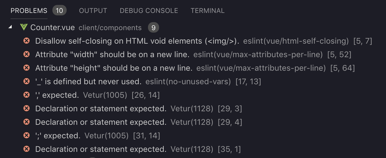Image resolution: width=386 pixels, height=158 pixels.
Task: Click error icon beside no-unused-vars problem
Action: pos(27,81)
